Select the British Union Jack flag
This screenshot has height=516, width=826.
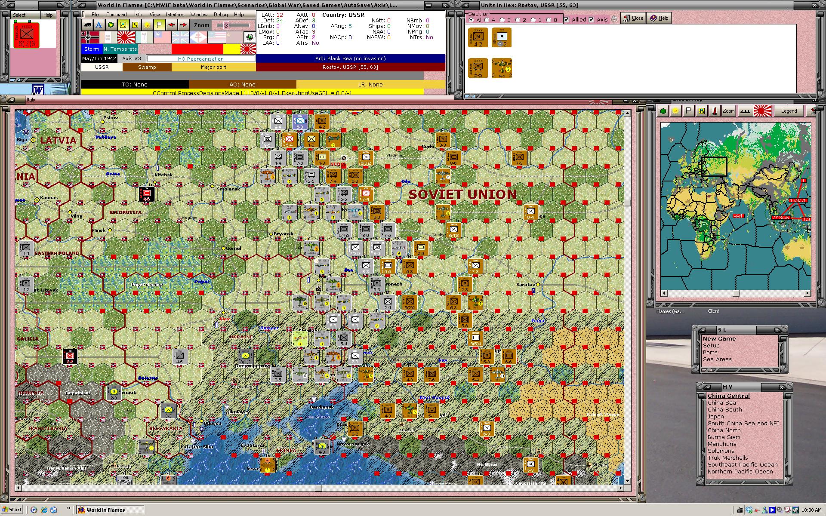(x=180, y=37)
